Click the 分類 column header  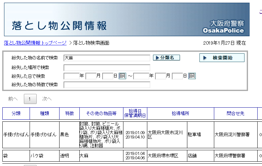[16, 113]
